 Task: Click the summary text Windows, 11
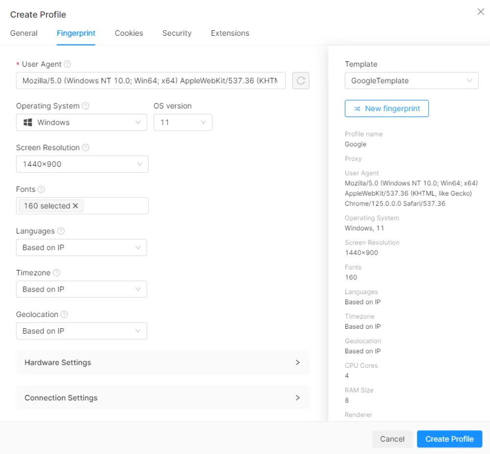[x=364, y=228]
